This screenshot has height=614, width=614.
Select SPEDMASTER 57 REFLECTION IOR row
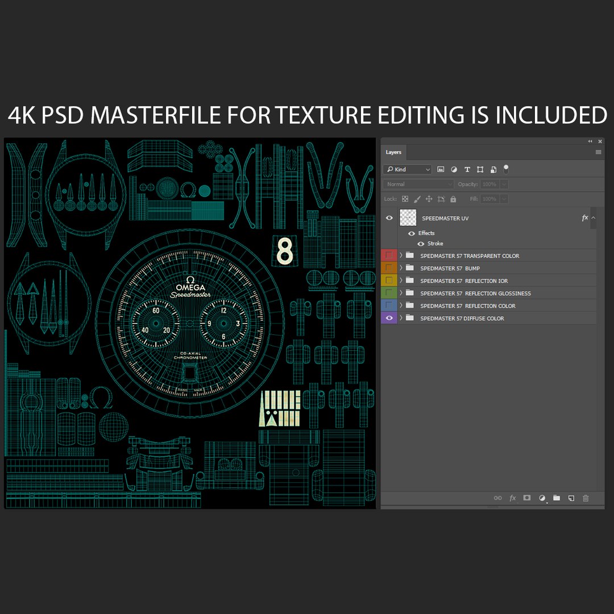(489, 280)
